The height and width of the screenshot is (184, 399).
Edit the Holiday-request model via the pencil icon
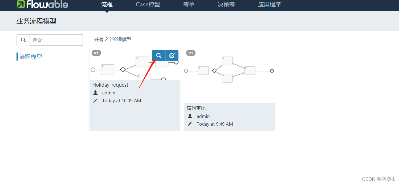tap(172, 55)
